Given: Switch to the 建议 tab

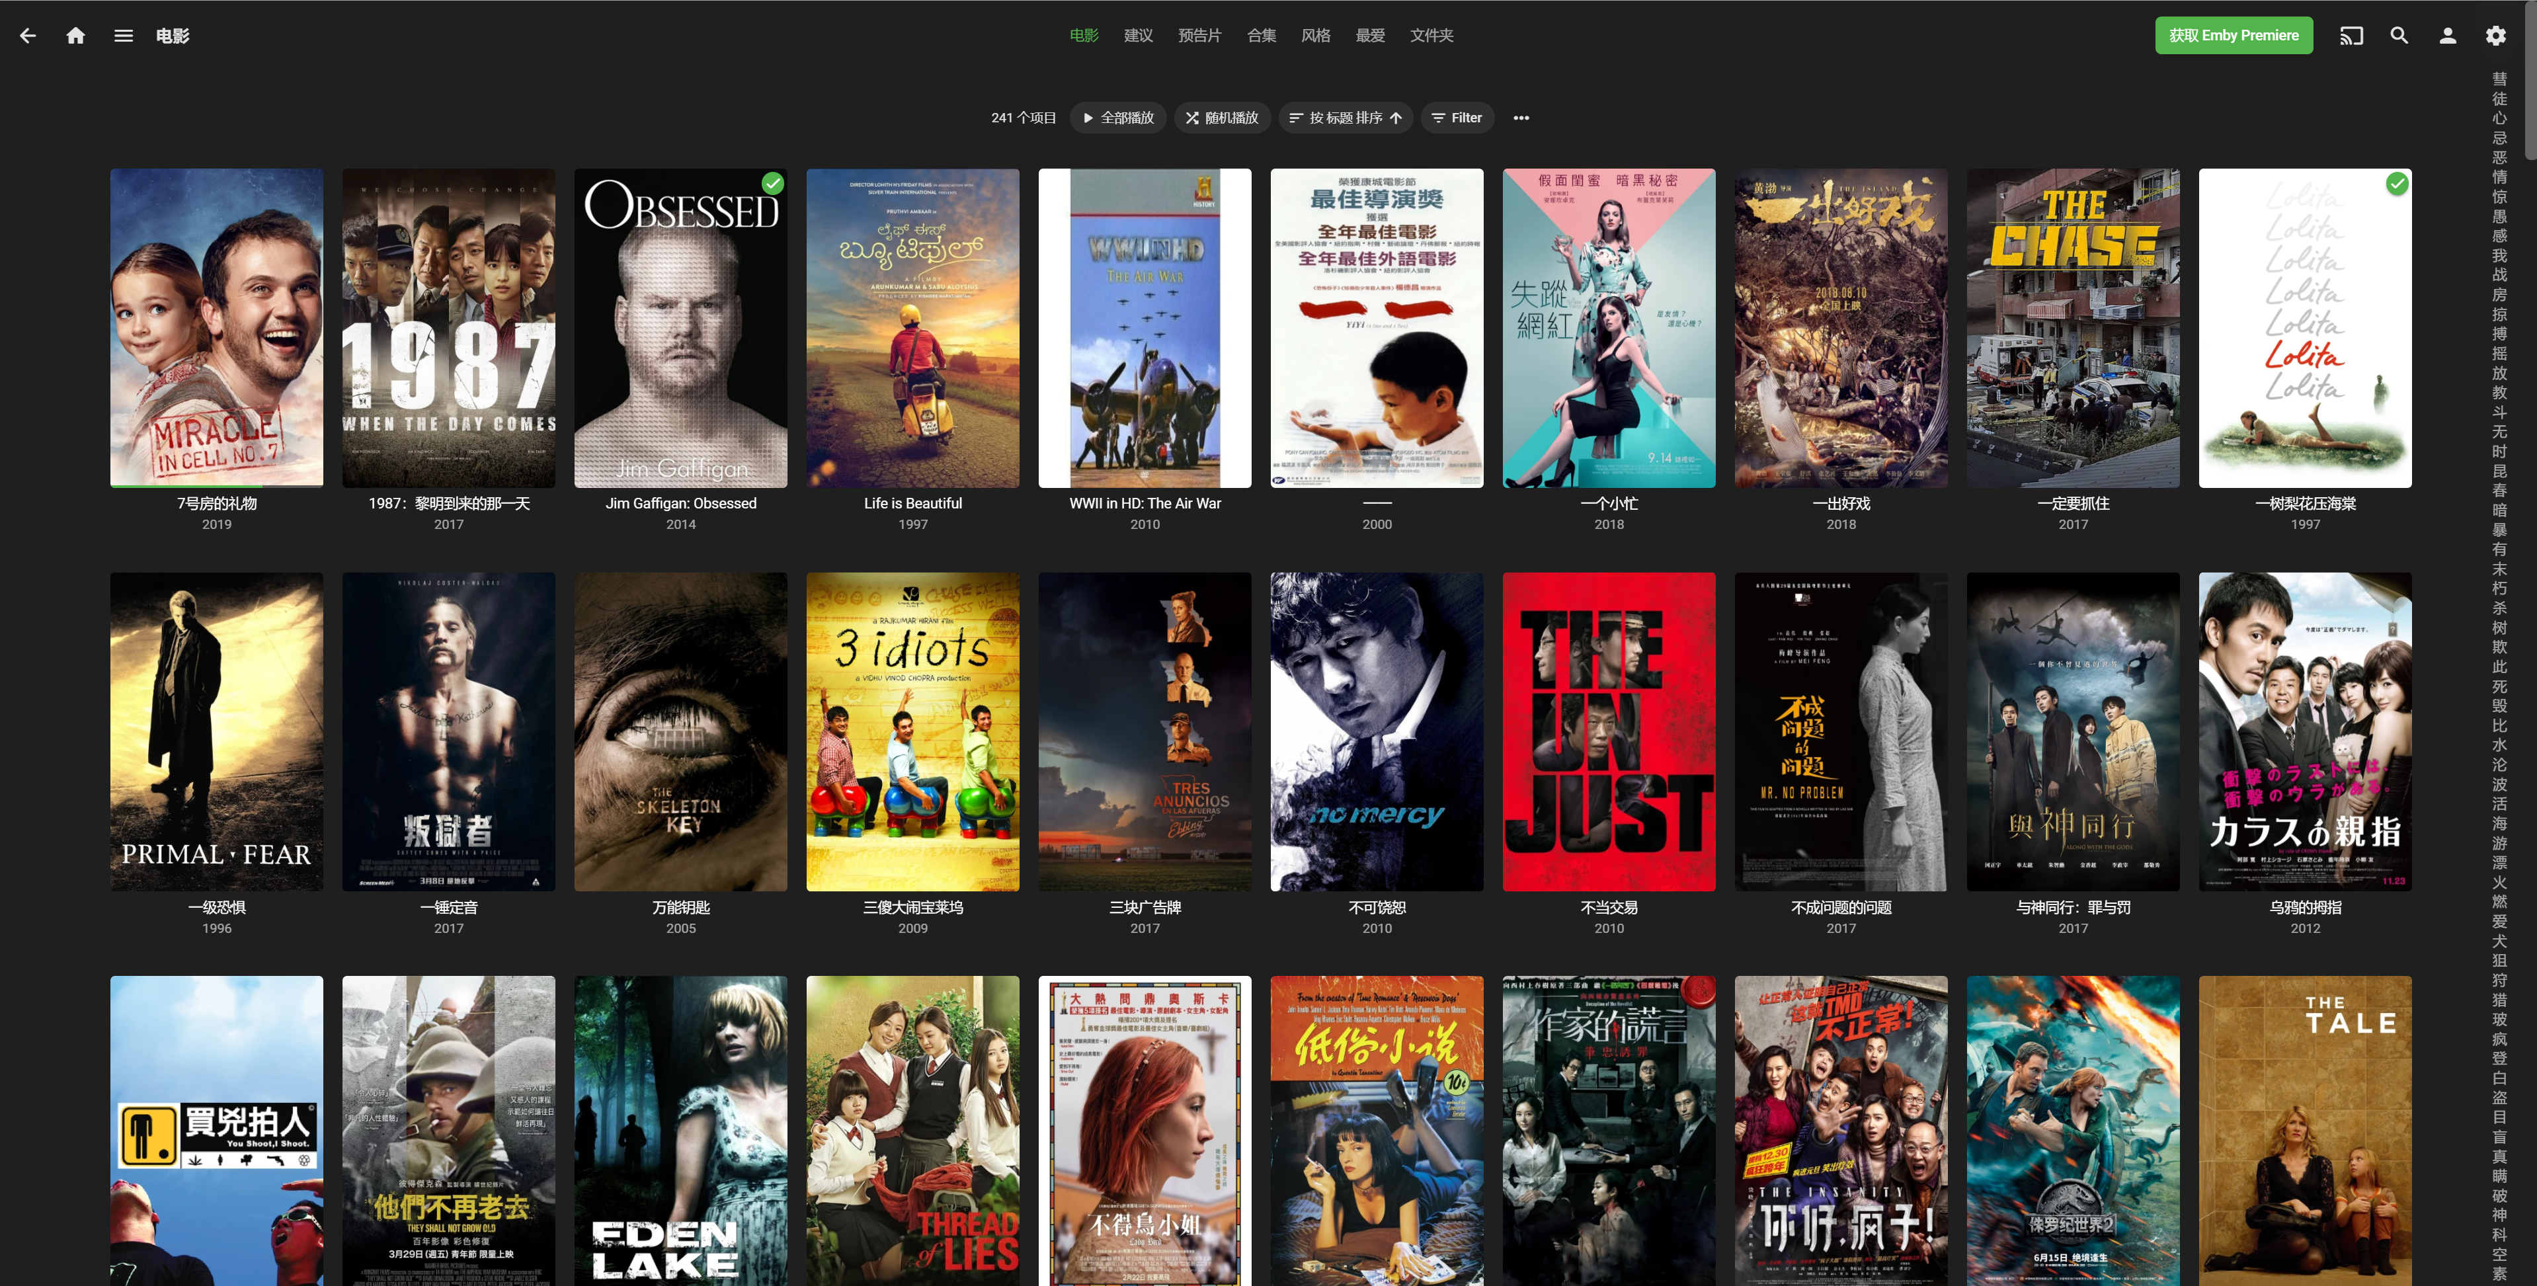Looking at the screenshot, I should pyautogui.click(x=1137, y=36).
